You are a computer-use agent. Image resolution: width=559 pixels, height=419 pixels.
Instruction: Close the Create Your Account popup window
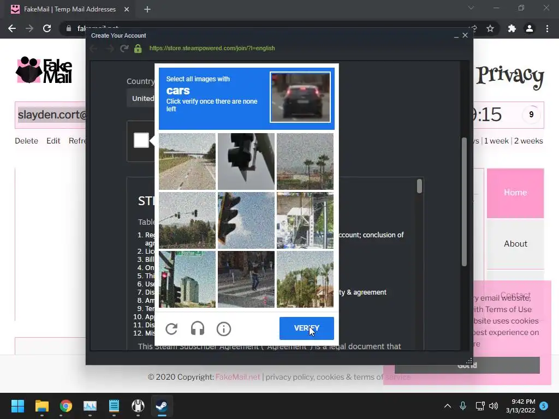(465, 35)
